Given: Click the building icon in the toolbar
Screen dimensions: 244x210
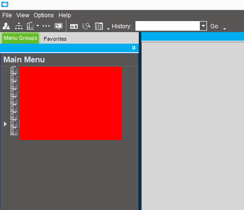Looking at the screenshot, I should tap(30, 26).
